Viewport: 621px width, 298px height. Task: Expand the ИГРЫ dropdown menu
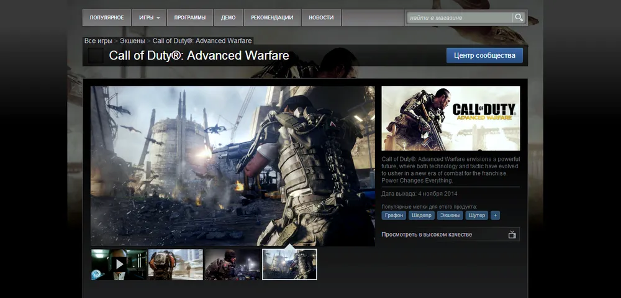[x=148, y=17]
